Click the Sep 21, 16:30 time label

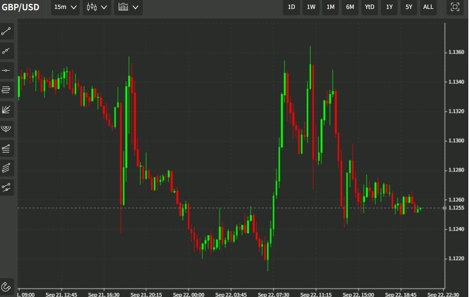(104, 294)
